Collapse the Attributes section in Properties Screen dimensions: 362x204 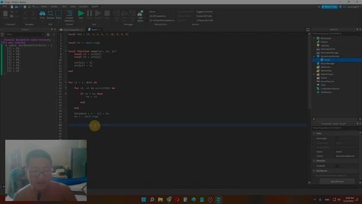314,171
